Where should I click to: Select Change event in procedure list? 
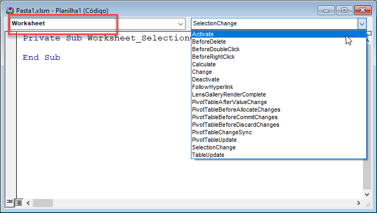[x=279, y=72]
